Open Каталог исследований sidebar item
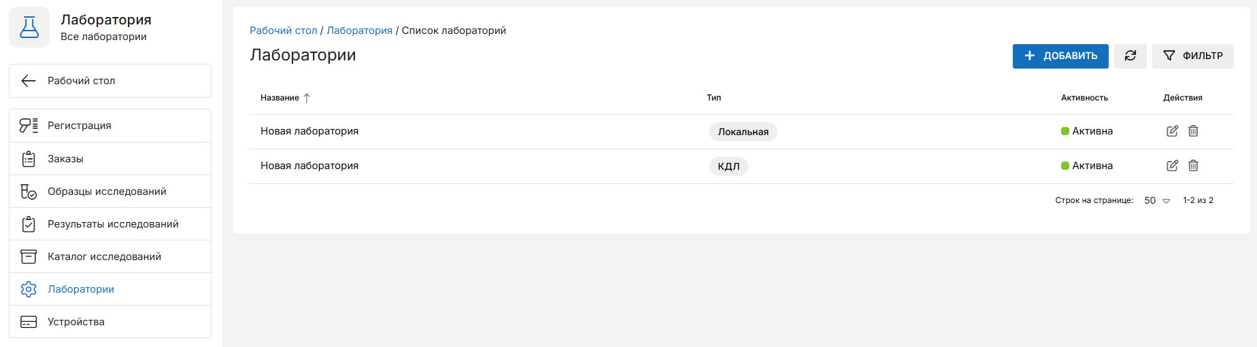 coord(104,257)
